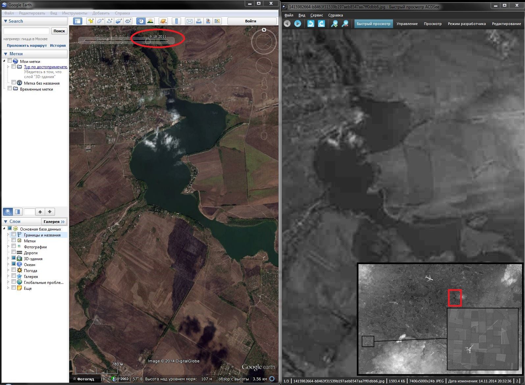The image size is (525, 385).
Task: Disable the Океан layer checkbox
Action: (x=14, y=264)
